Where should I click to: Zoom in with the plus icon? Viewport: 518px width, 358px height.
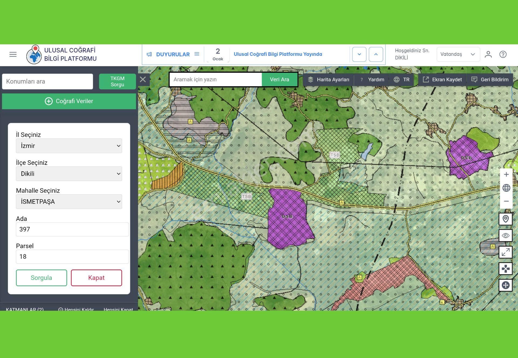click(x=506, y=175)
